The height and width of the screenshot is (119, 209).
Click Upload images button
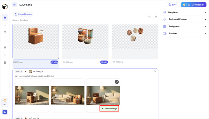coord(23,14)
